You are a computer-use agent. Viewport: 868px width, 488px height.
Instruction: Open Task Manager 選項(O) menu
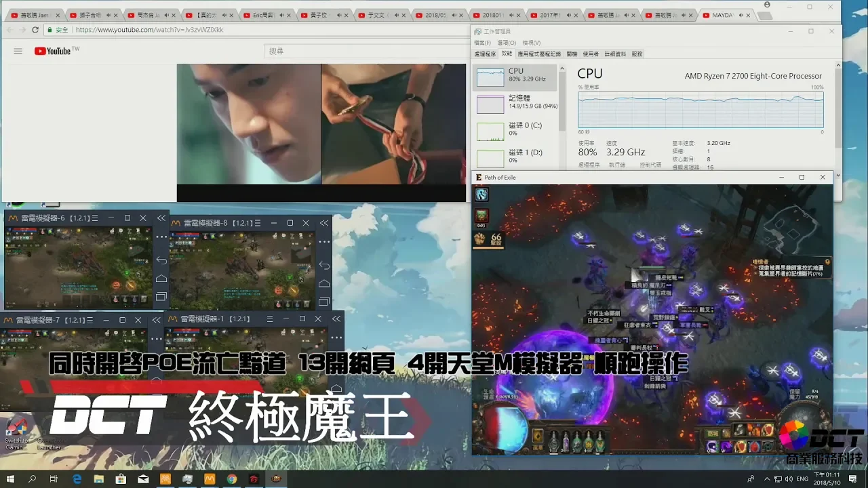[507, 43]
